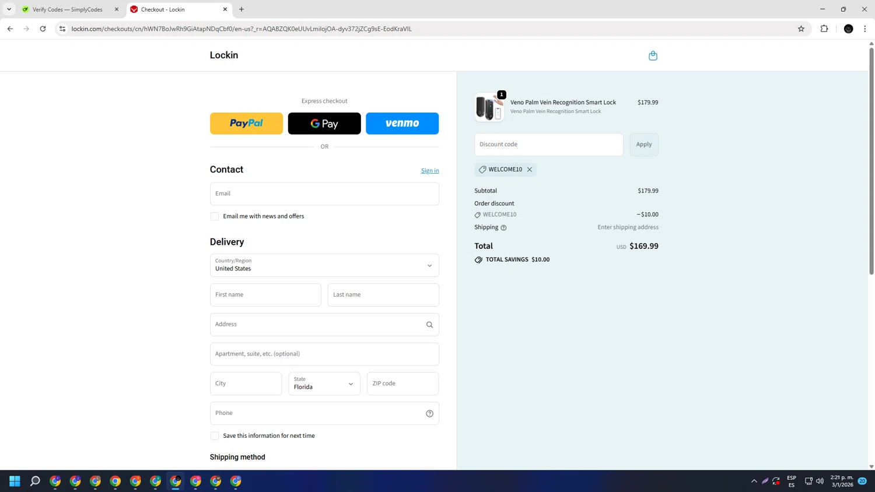Viewport: 875px width, 492px height.
Task: Bookmark this page with the star icon
Action: point(801,29)
